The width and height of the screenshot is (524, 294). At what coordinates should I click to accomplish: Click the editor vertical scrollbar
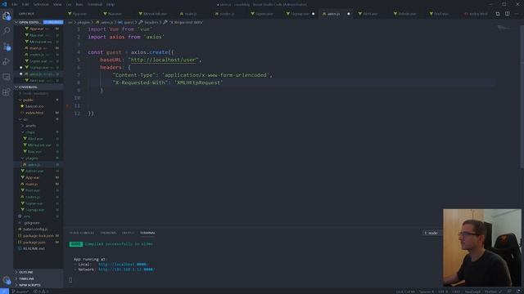pos(522,96)
